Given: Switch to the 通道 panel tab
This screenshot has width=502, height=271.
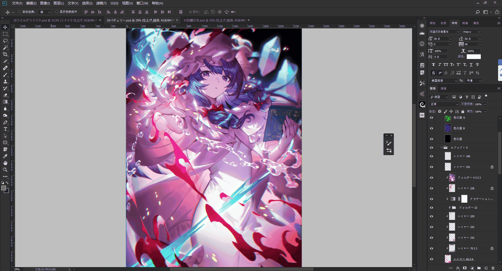Looking at the screenshot, I should point(443,89).
